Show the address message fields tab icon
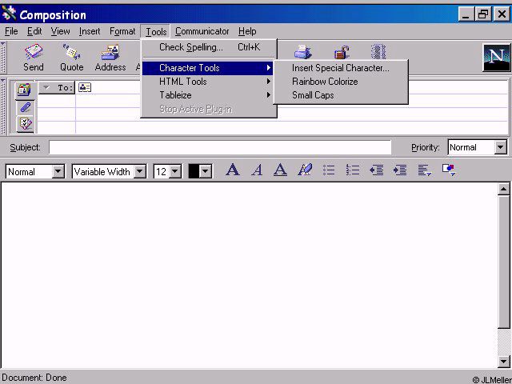The image size is (512, 384). point(25,90)
